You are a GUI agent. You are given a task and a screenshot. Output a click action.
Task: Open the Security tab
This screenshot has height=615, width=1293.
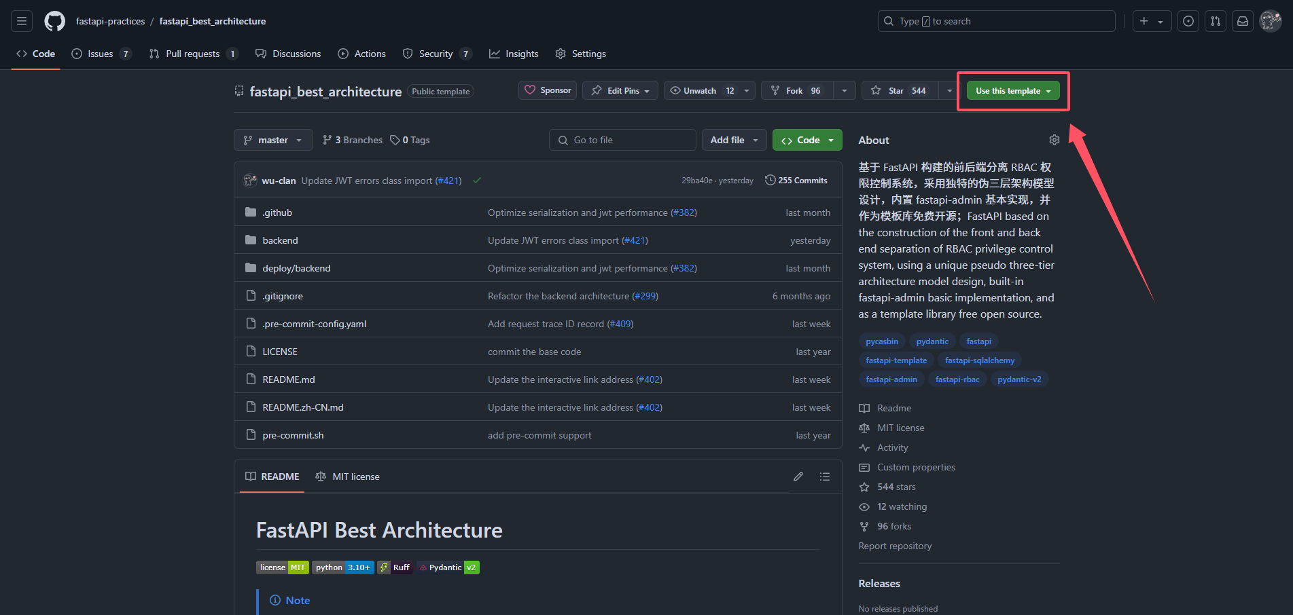pyautogui.click(x=437, y=54)
